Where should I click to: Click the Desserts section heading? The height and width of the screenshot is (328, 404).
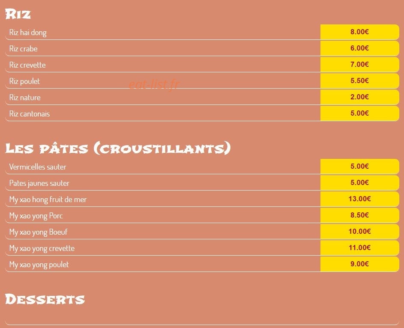(x=45, y=299)
